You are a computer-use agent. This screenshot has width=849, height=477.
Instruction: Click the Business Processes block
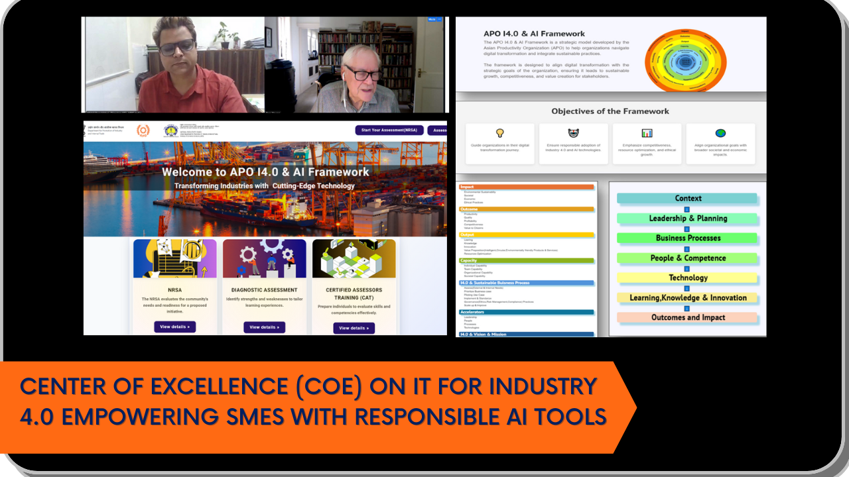tap(688, 238)
